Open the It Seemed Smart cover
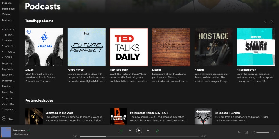Screen dimensions: 279x139 256,47
